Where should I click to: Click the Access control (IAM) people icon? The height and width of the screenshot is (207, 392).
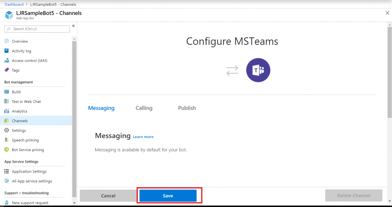click(7, 60)
